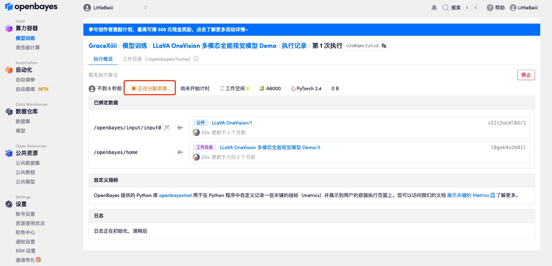Open 模型训练 in the sidebar
This screenshot has width=552, height=266.
[x=25, y=38]
